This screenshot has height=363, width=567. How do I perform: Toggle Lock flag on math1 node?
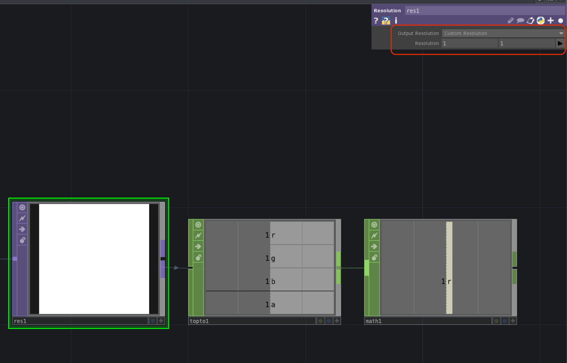point(374,257)
